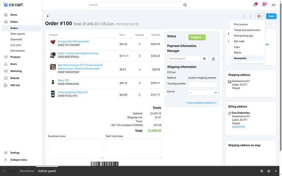Go to the next order
Viewport: 282px width, 176px height.
pyautogui.click(x=251, y=16)
